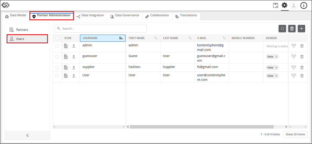Click the email 'fs@gmail.com'

pos(208,67)
